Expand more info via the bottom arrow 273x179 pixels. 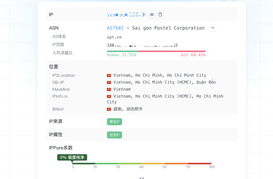(x=142, y=177)
